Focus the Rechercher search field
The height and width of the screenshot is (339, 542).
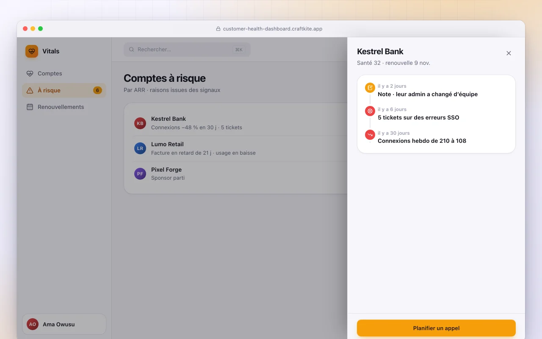[x=187, y=50]
